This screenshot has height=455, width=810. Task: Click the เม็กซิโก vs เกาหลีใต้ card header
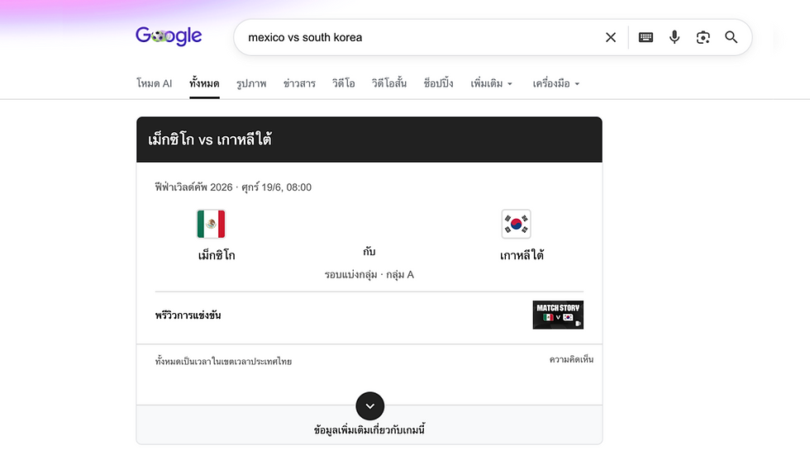click(x=369, y=140)
